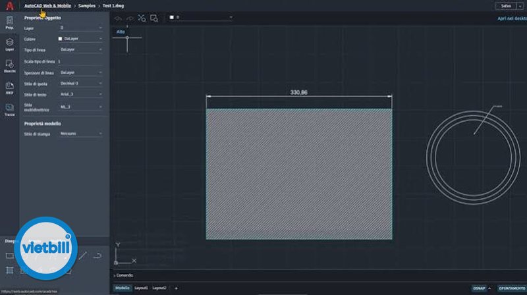
Task: Open the Salva button's arrow menu
Action: point(520,6)
